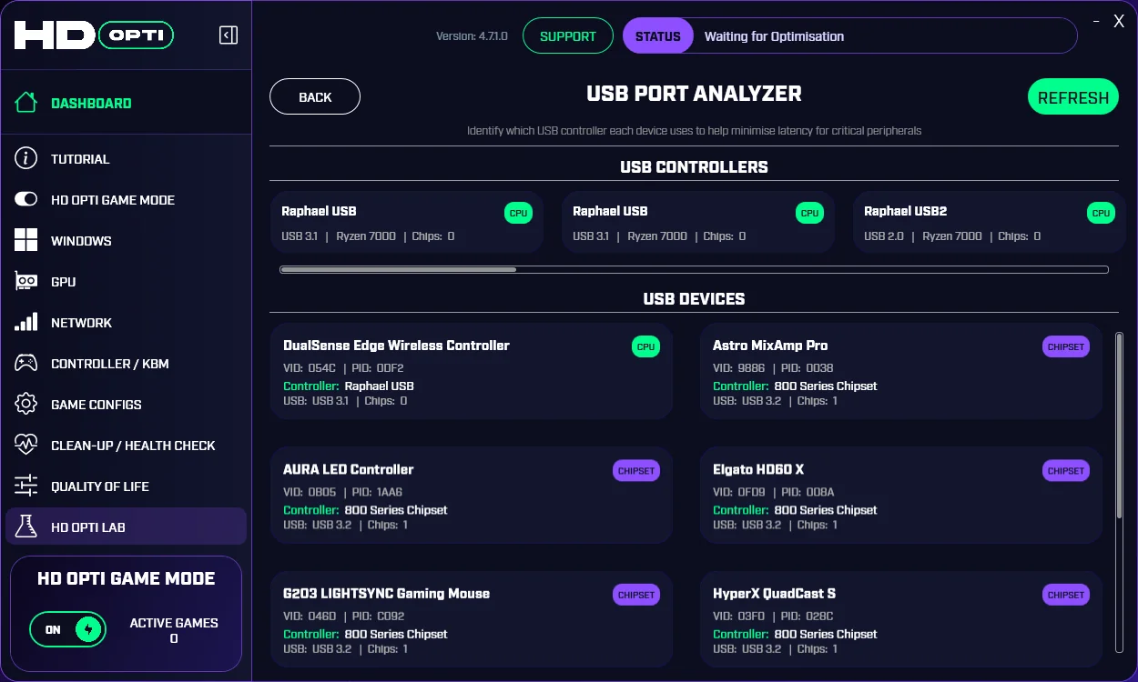Click the Version: 4.7.1.0 label
This screenshot has height=682, width=1138.
472,36
